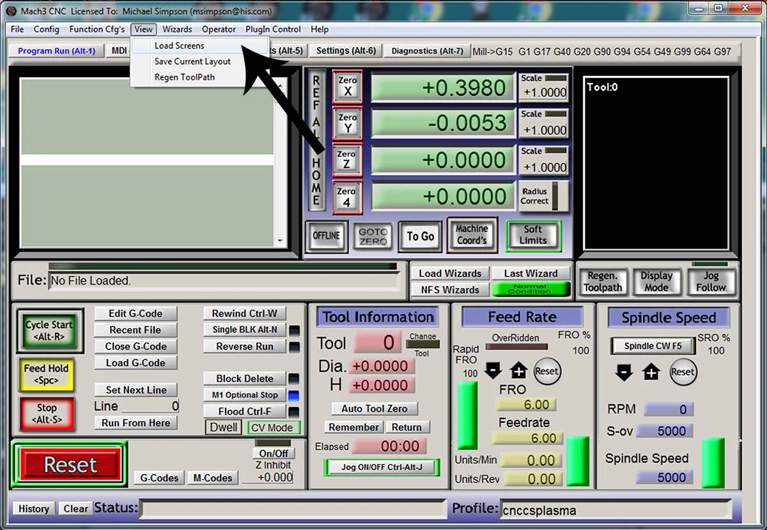
Task: Toggle the OFFLINE button
Action: pos(326,236)
